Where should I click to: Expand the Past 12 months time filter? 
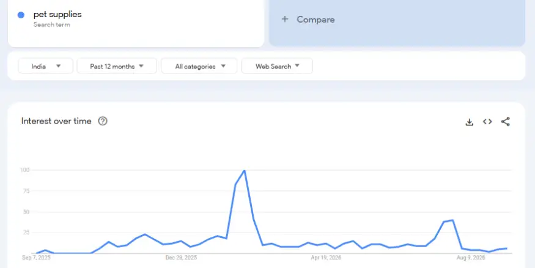117,66
